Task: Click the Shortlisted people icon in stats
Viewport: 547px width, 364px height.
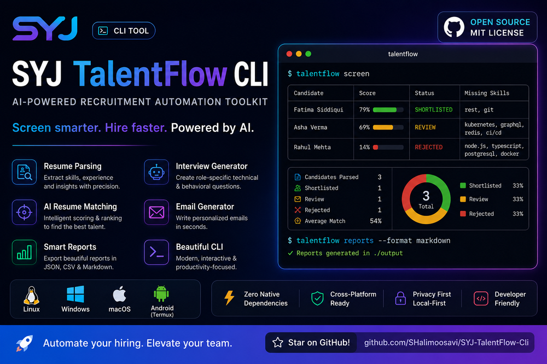Action: (298, 188)
